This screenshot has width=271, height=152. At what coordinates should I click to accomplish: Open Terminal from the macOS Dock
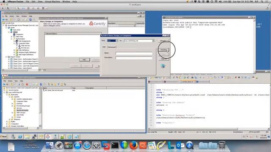pyautogui.click(x=115, y=145)
